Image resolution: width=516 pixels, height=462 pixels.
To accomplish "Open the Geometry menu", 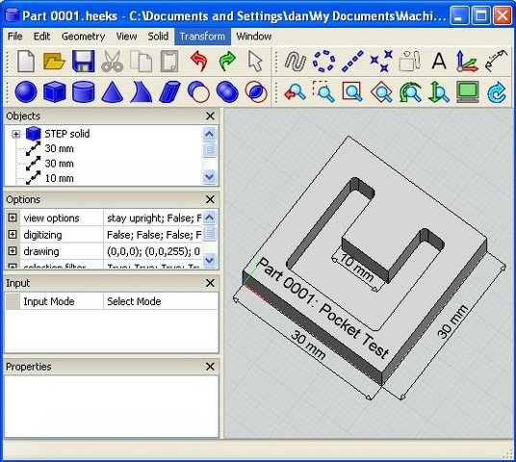I will pos(83,37).
